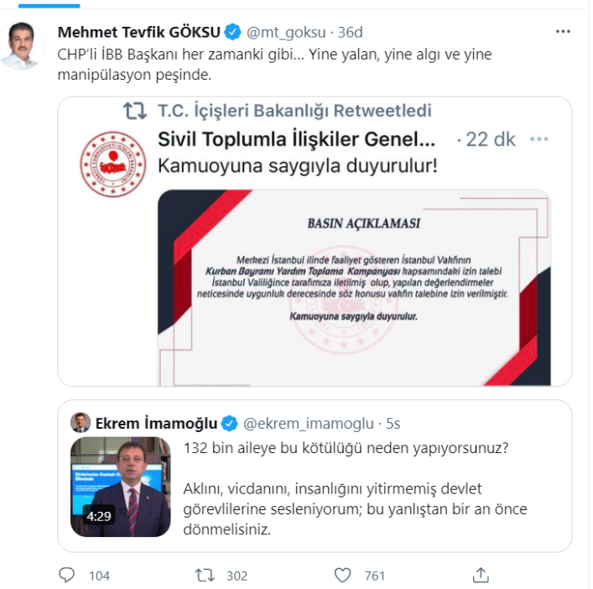Open the quoted İmamoğlu tweet text
The width and height of the screenshot is (593, 589).
click(355, 488)
